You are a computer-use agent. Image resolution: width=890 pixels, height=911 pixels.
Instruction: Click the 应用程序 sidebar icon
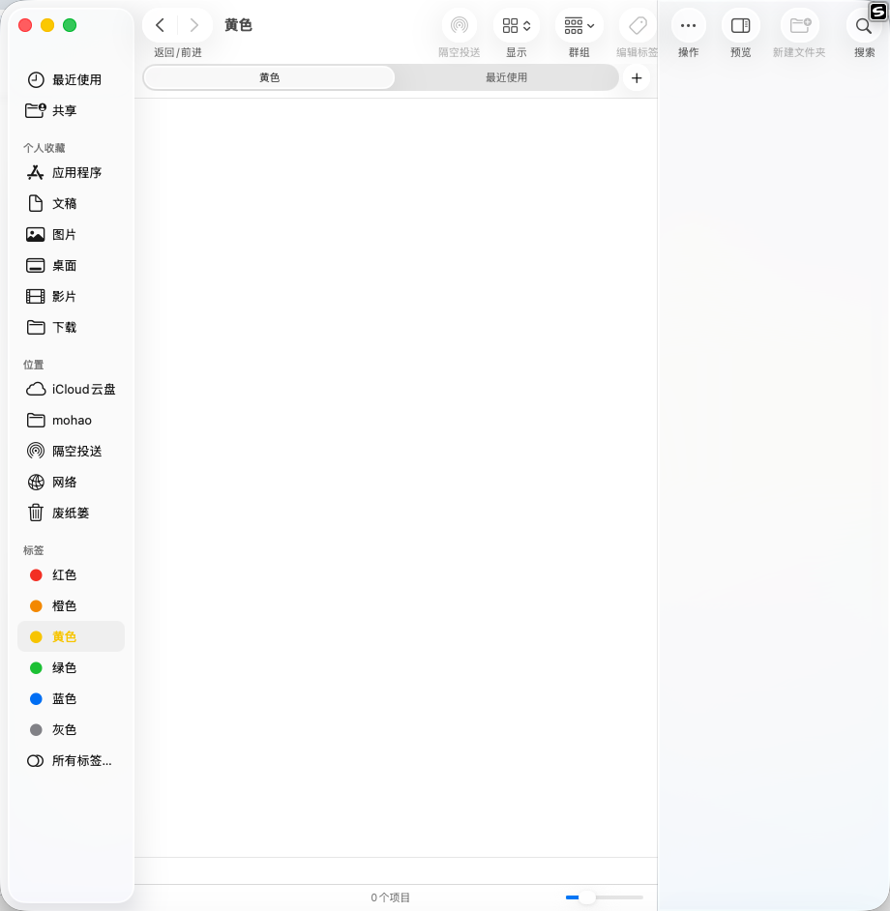[x=36, y=172]
